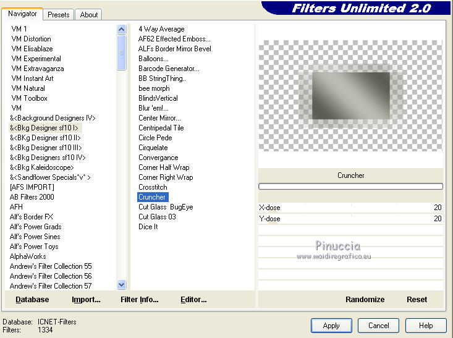Choose the ALFs Border Mirror Bevel filter
453x338 pixels.
[x=174, y=49]
